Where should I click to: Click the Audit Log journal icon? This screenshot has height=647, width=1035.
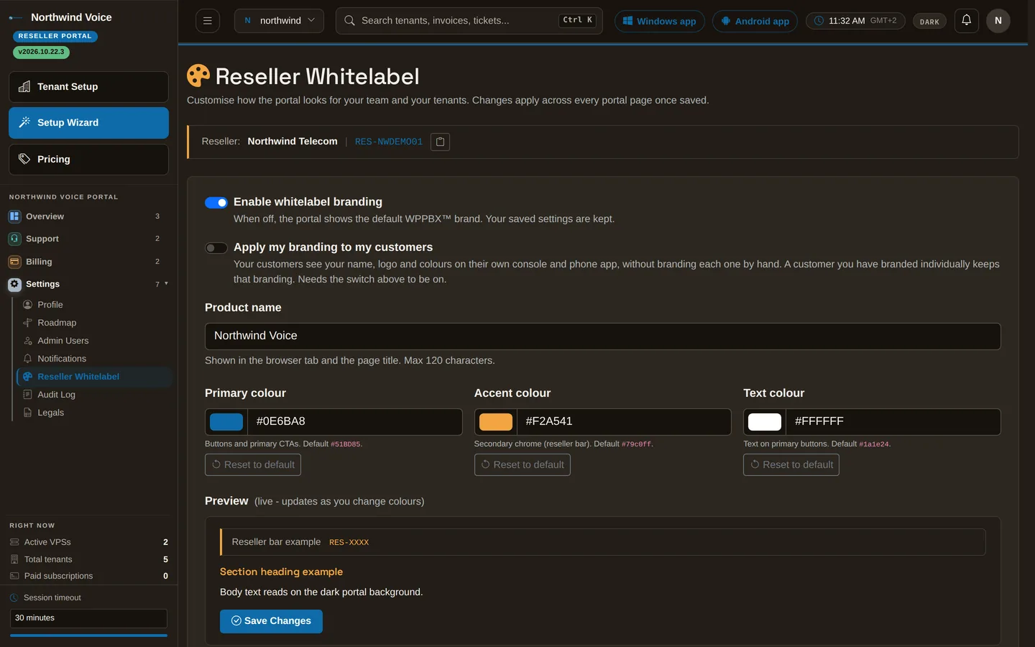click(x=27, y=395)
